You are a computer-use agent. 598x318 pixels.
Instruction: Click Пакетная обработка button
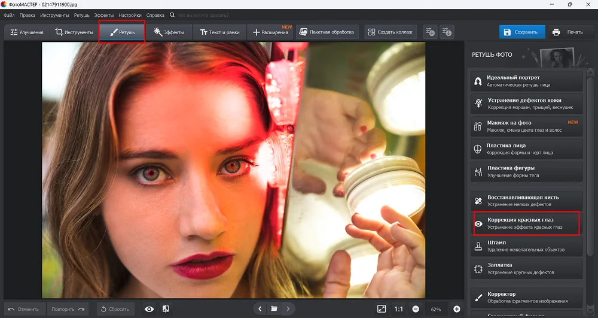(x=327, y=32)
